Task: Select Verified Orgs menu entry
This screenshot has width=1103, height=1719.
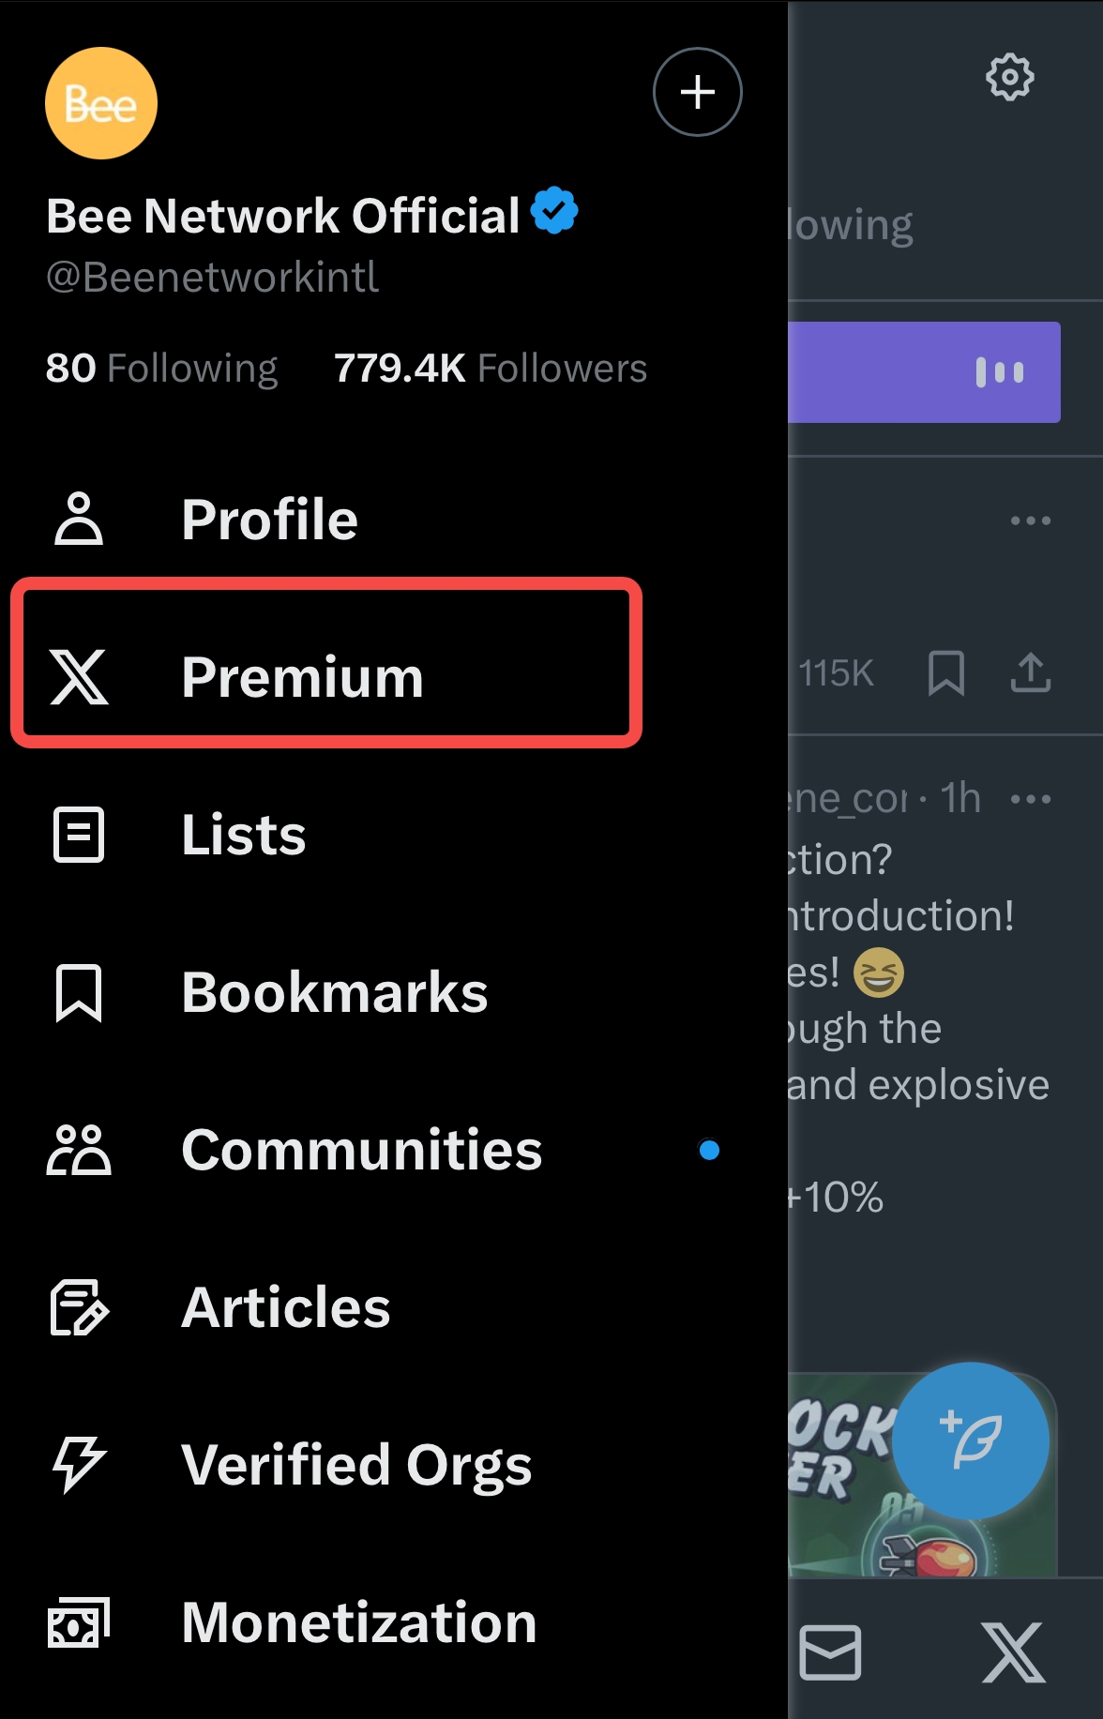Action: click(356, 1465)
